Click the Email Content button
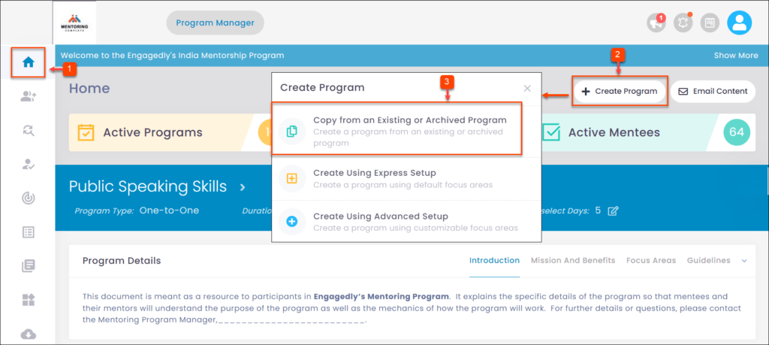The height and width of the screenshot is (345, 769). [713, 92]
